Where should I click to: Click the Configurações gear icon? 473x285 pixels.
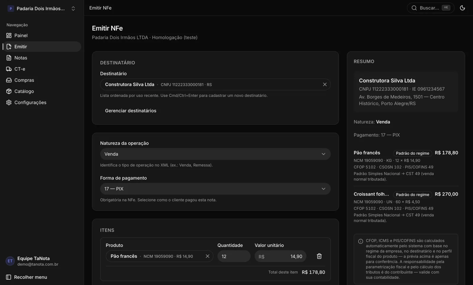[9, 102]
